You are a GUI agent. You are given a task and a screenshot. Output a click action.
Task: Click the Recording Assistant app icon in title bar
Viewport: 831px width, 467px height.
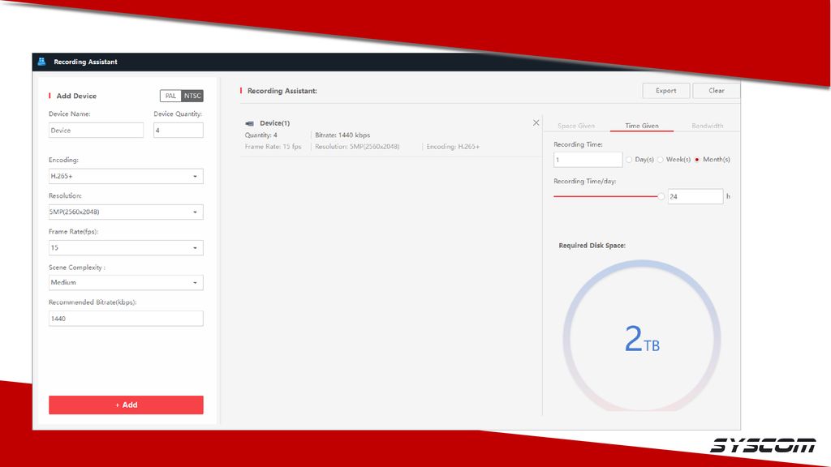(x=42, y=62)
